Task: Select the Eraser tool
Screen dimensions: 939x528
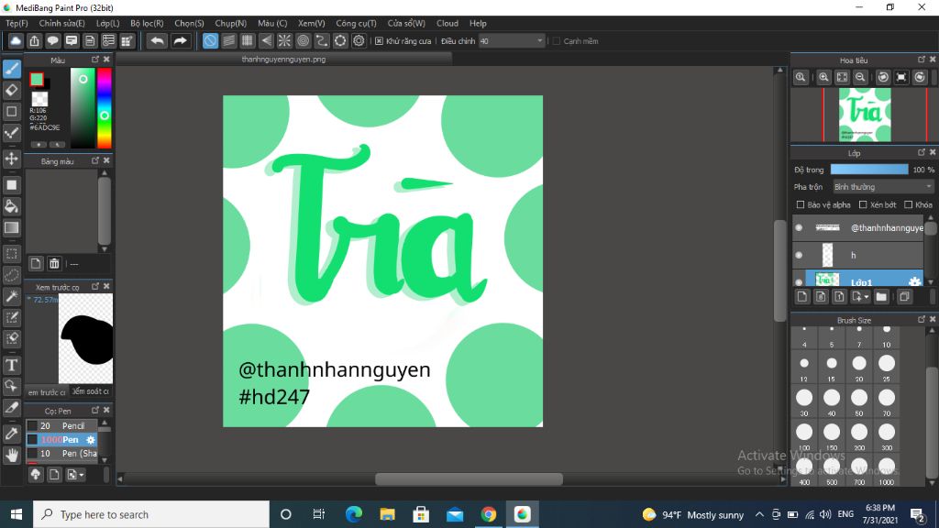Action: tap(11, 91)
